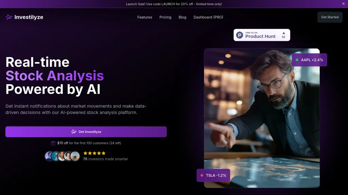Screen dimensions: 348x195
Task: Dismiss the launch sale banner
Action: tap(343, 4)
